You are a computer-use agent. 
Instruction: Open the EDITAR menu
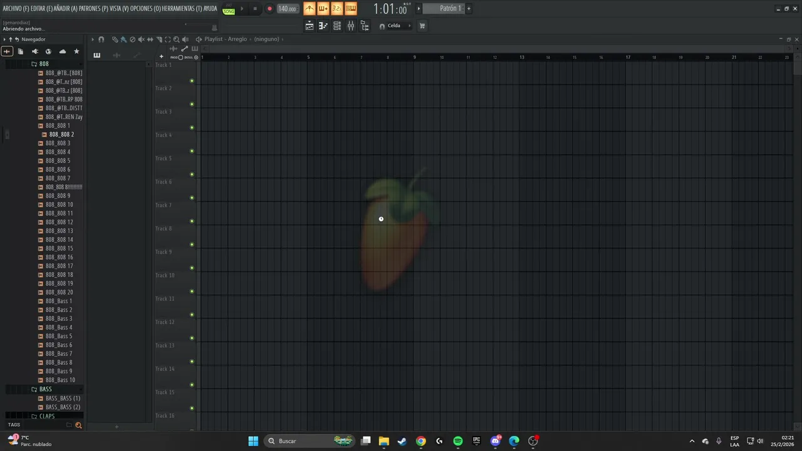click(42, 8)
